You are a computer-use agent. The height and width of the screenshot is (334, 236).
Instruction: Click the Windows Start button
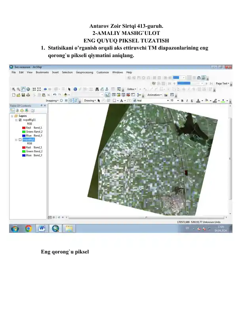click(x=15, y=229)
